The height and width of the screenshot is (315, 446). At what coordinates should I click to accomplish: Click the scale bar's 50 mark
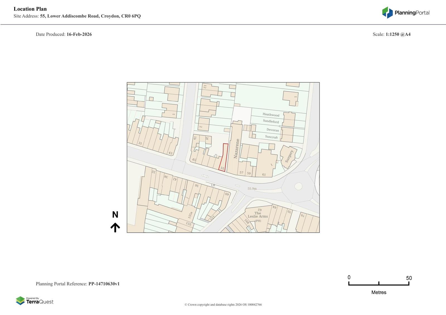click(x=409, y=278)
